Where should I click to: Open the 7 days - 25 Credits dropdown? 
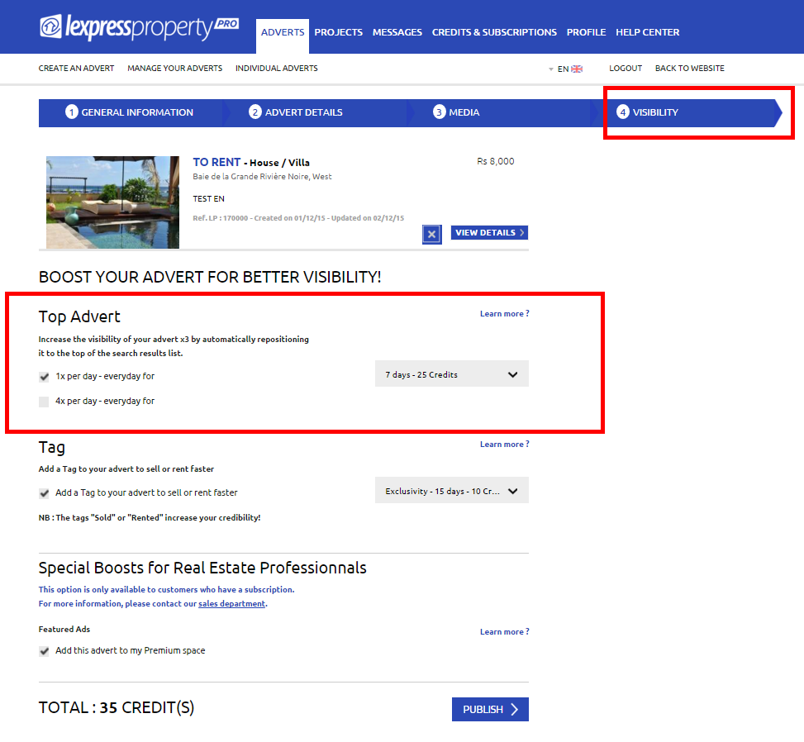pos(452,373)
